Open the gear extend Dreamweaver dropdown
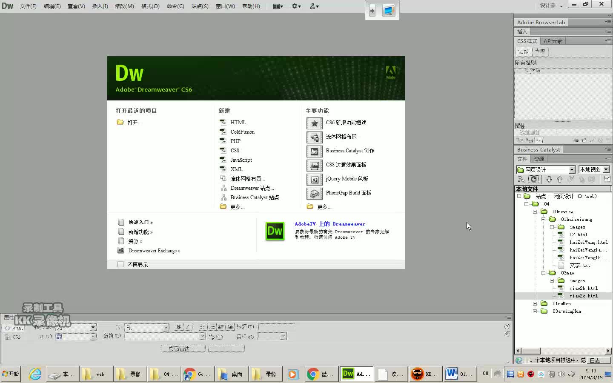613x383 pixels. point(296,6)
